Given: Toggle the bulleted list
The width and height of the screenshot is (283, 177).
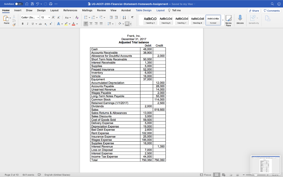Looking at the screenshot, I should [x=86, y=17].
